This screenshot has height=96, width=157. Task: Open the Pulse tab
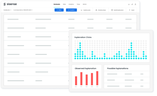[78, 4]
